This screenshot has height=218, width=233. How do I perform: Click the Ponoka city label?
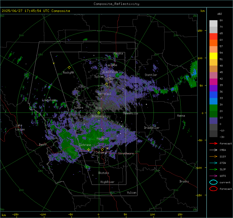(x=118, y=53)
